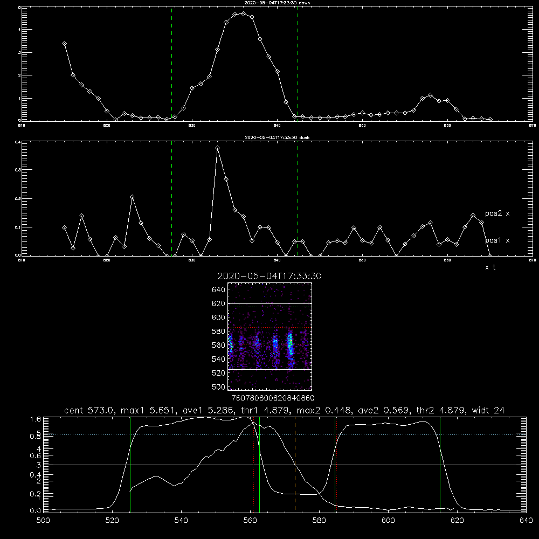Click the '620' label on bottom plot x-axis

457,520
